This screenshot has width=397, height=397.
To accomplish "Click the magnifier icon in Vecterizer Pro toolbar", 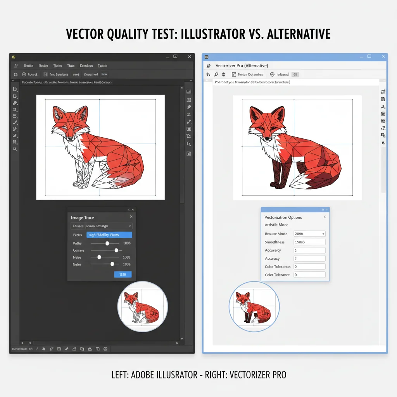I will (216, 74).
